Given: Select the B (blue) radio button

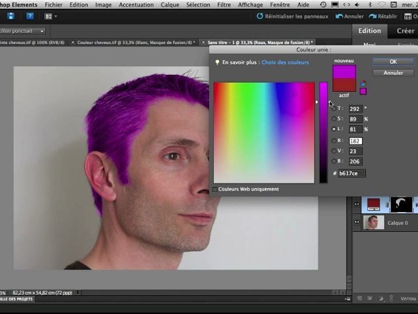Looking at the screenshot, I should click(x=334, y=161).
